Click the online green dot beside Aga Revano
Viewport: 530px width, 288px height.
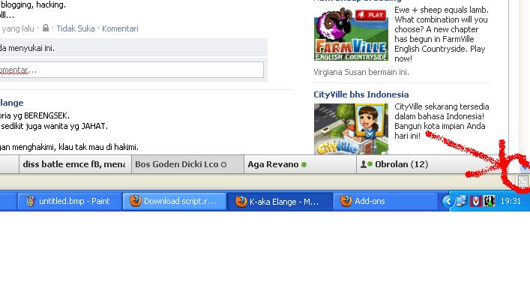304,164
